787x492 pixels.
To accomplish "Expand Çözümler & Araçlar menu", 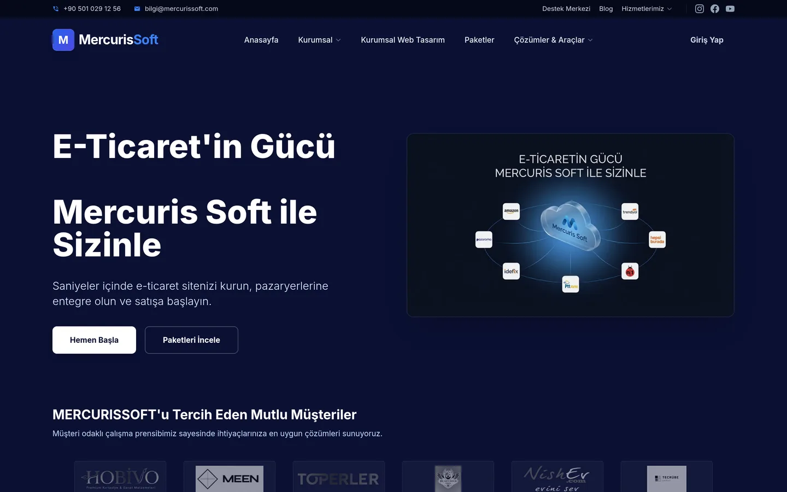I will [553, 40].
